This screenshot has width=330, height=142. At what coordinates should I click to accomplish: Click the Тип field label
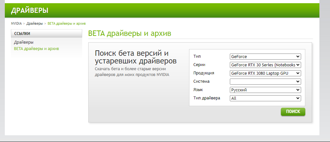click(x=197, y=56)
